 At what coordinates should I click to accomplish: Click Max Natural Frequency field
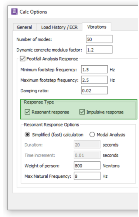coord(87,176)
